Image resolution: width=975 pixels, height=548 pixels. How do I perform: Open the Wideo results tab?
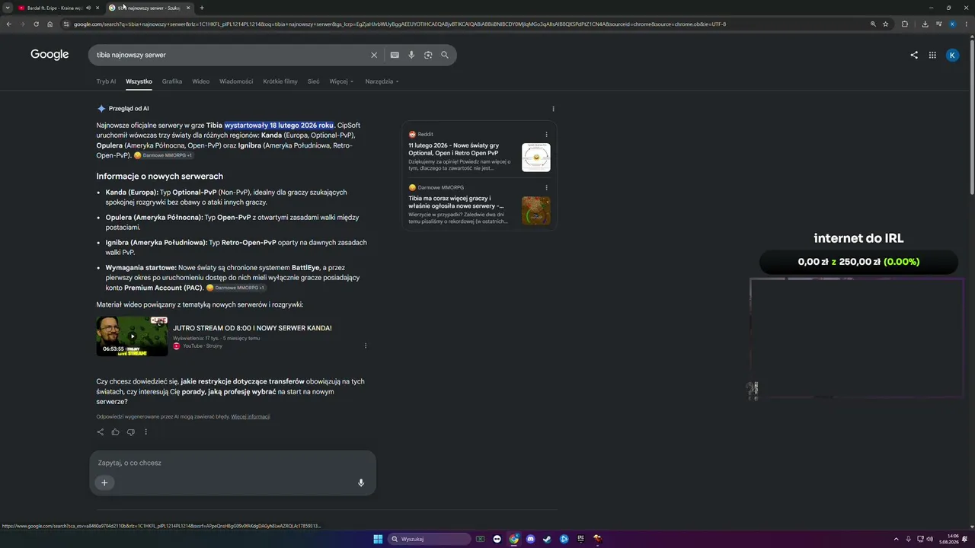200,81
